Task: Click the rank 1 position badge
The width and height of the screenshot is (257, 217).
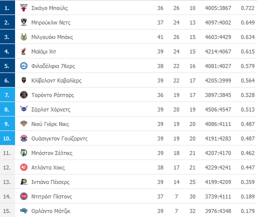Action: tap(8, 7)
